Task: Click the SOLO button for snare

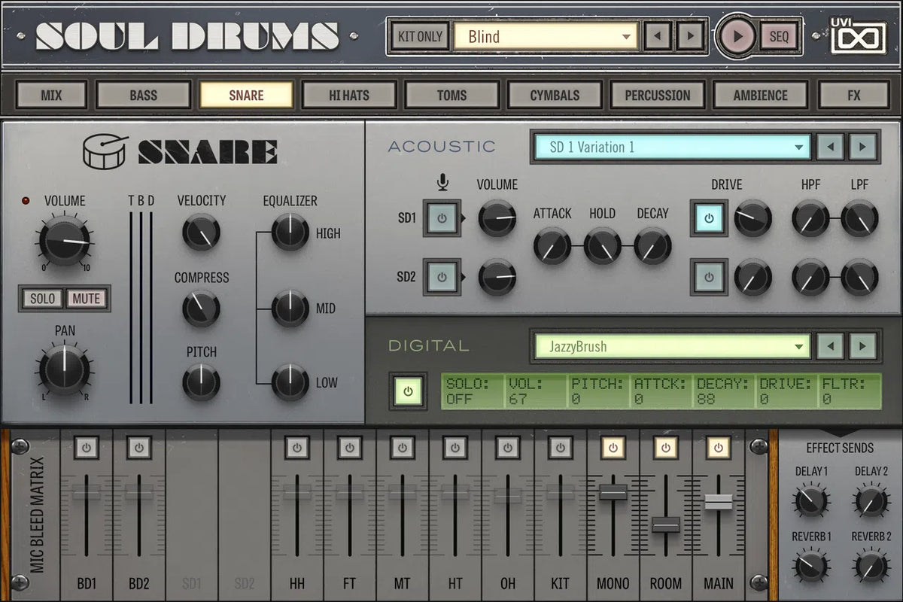Action: (42, 298)
